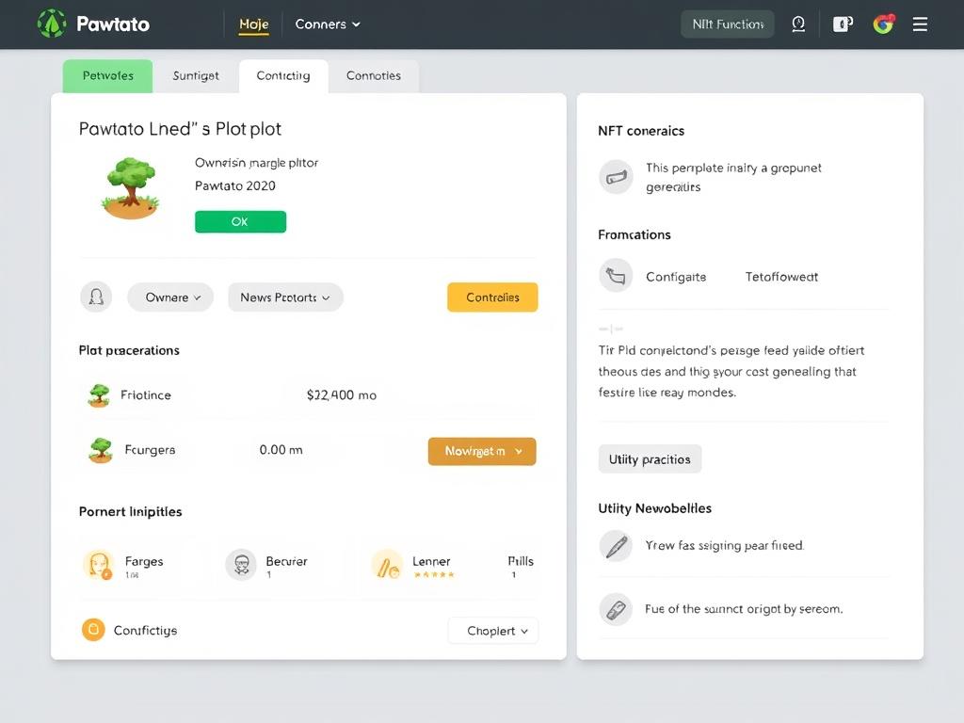Click the bell icon next to Ownere

[97, 297]
